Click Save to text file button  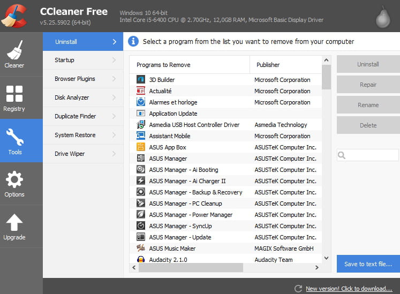(x=368, y=264)
